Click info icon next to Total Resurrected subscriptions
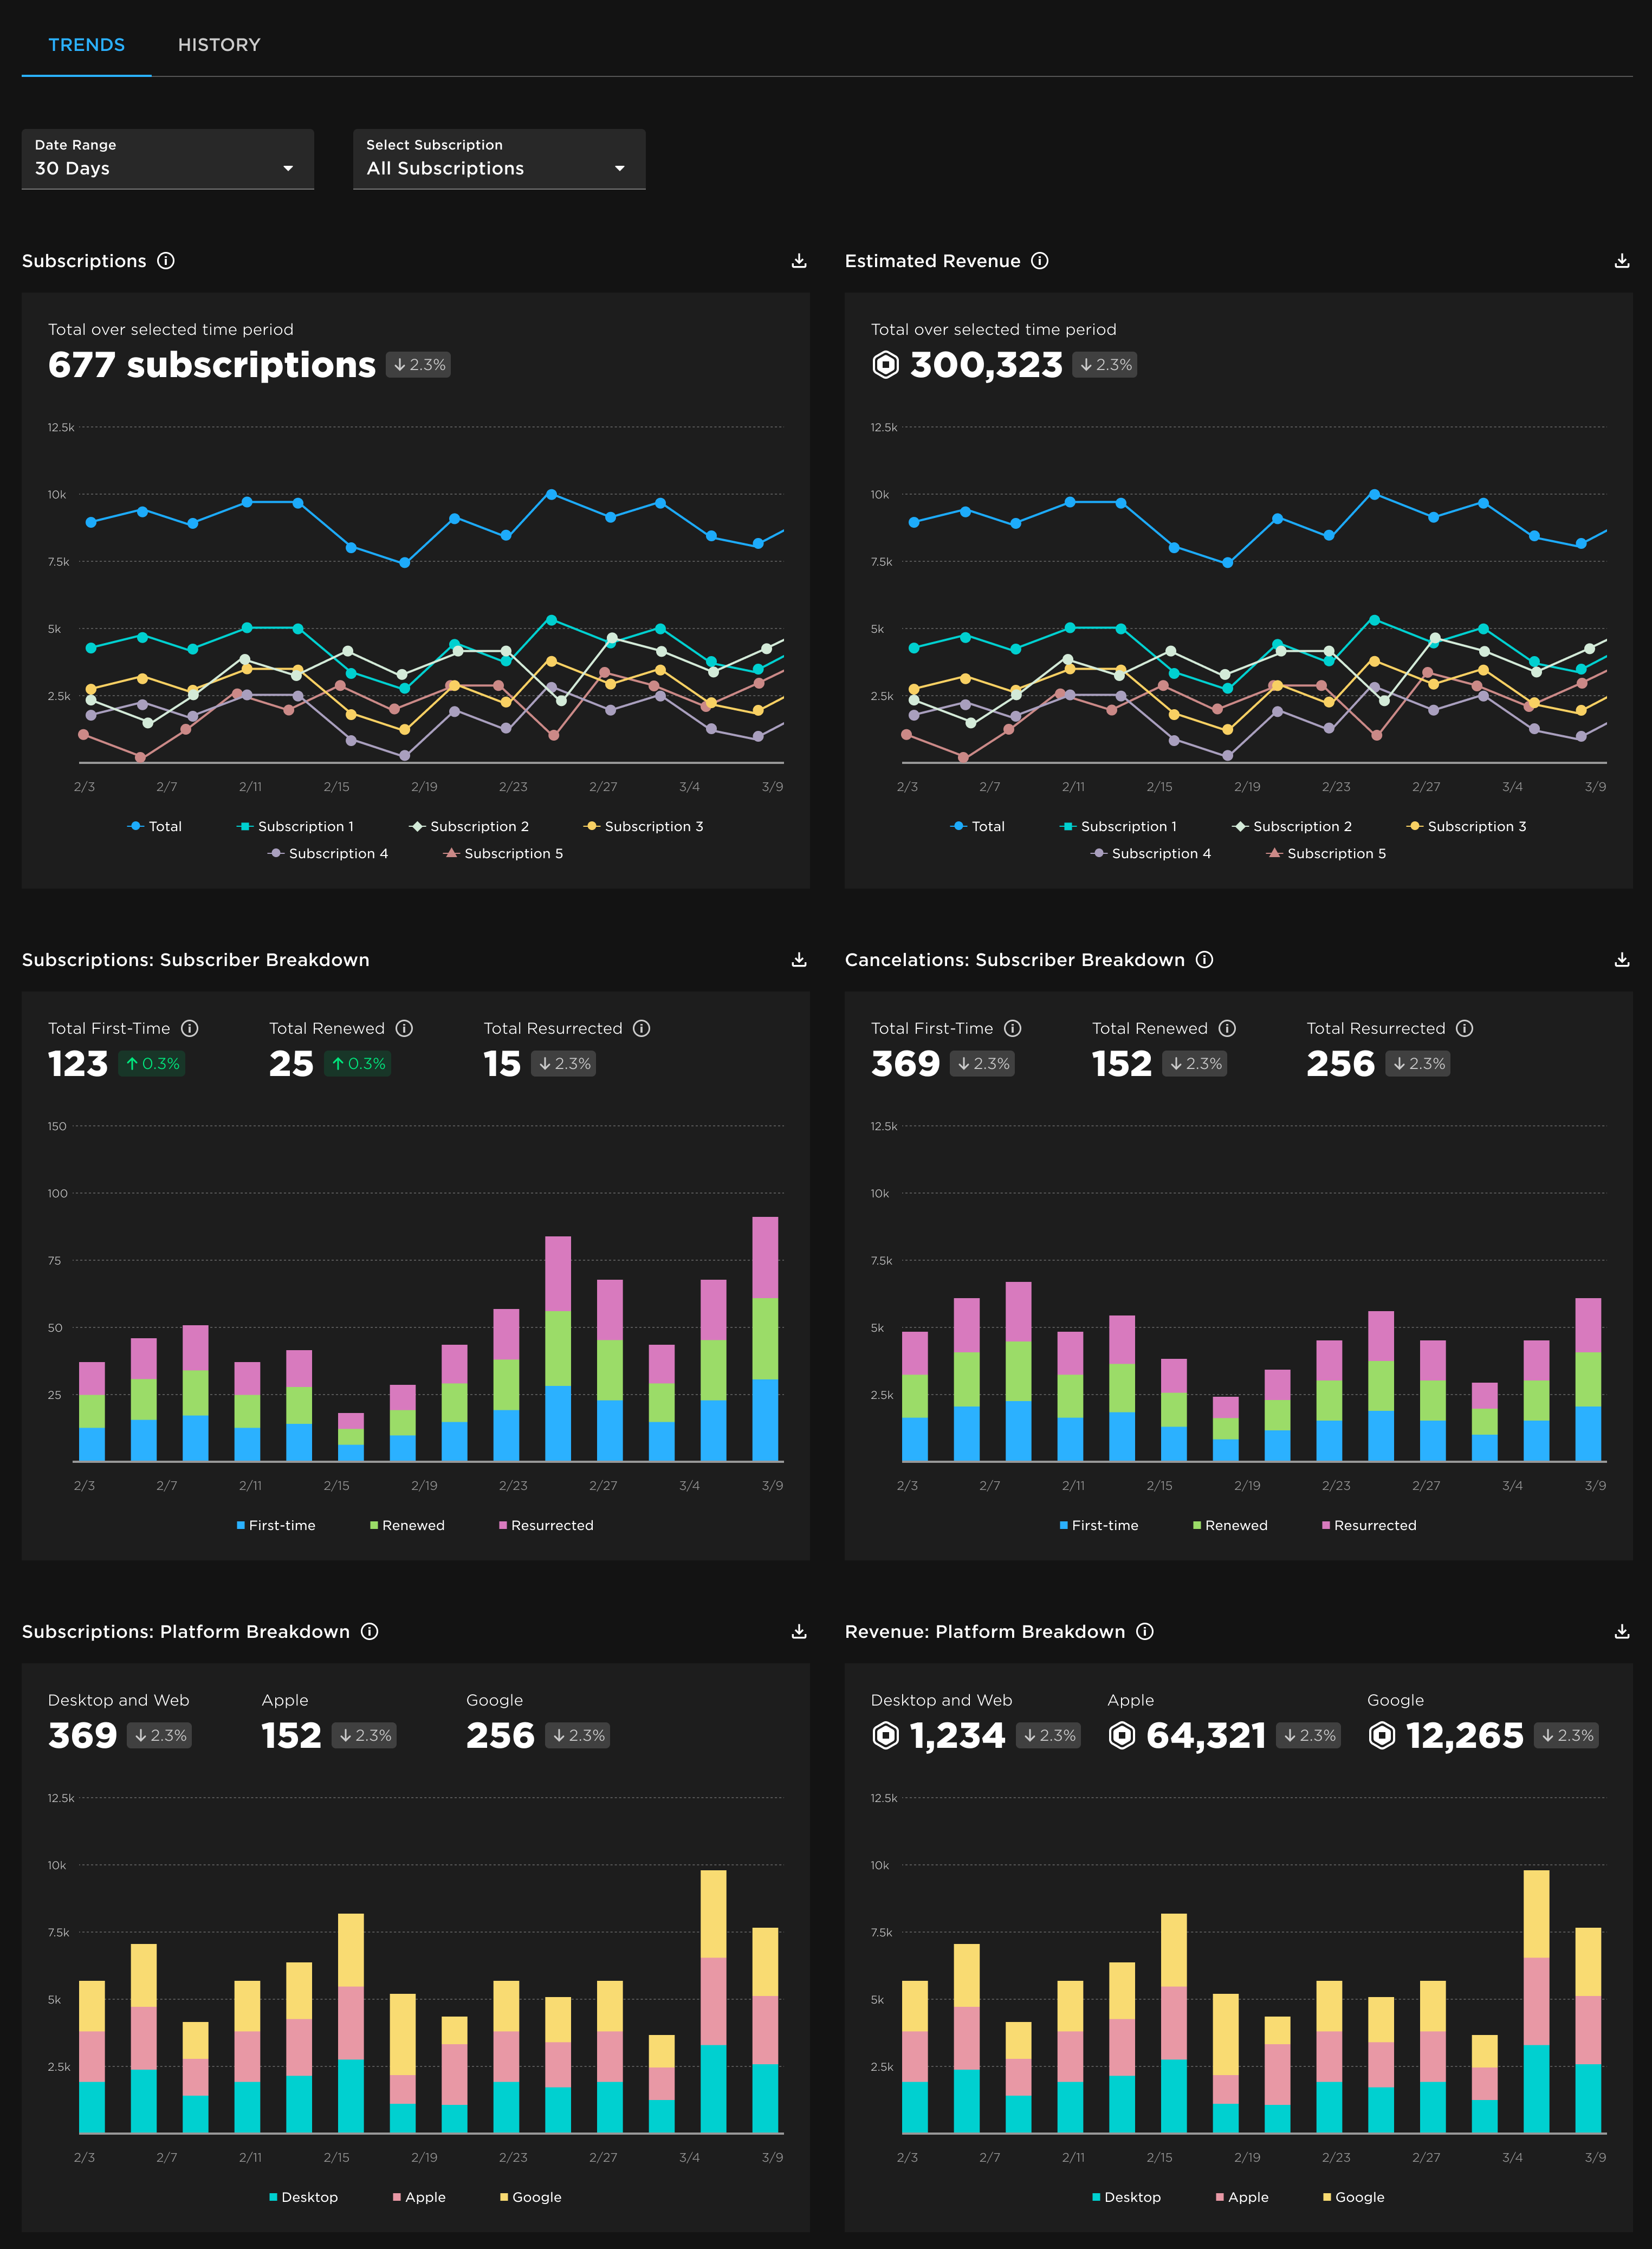Image resolution: width=1652 pixels, height=2249 pixels. click(x=642, y=1029)
